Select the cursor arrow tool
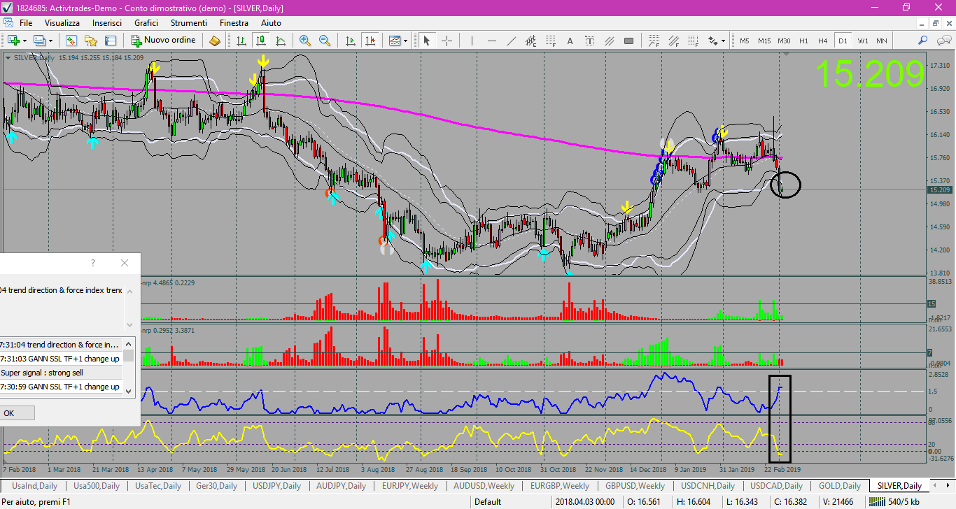 point(427,41)
